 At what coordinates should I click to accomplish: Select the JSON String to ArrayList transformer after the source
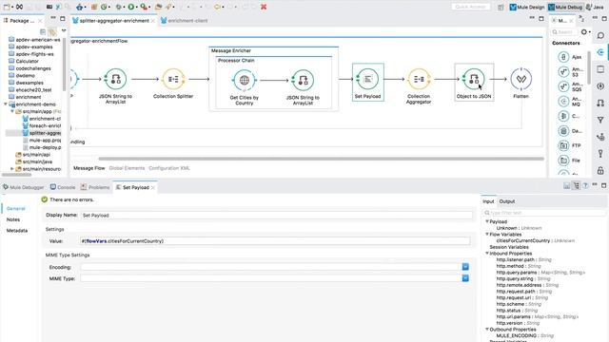tap(115, 79)
